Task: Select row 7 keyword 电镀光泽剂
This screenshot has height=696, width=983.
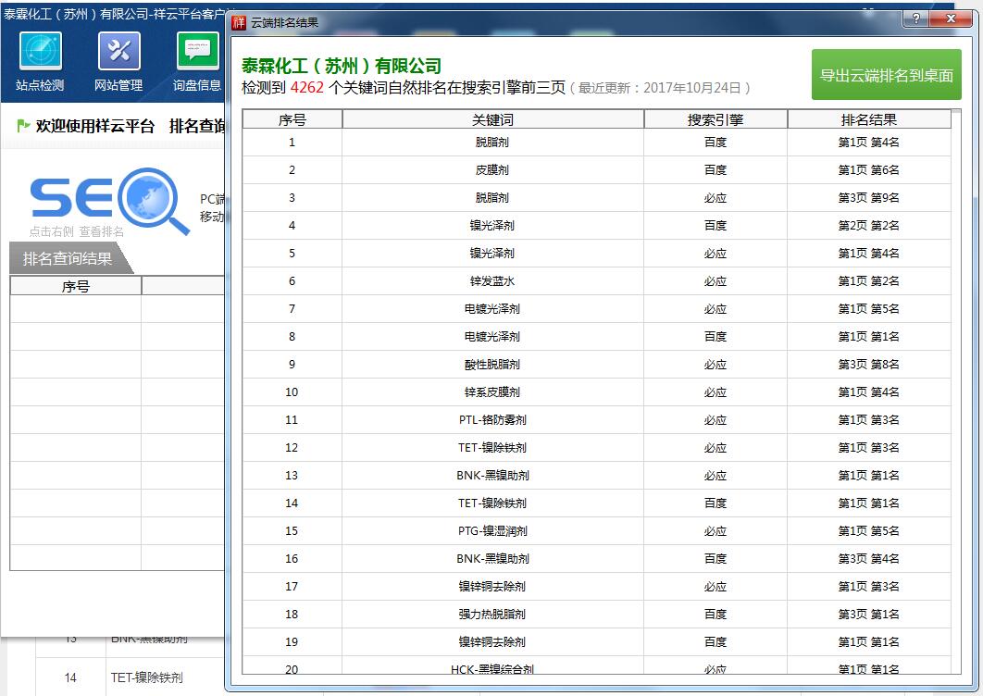Action: click(x=492, y=308)
